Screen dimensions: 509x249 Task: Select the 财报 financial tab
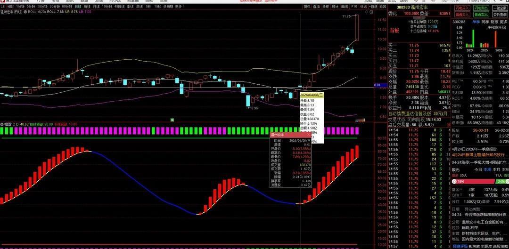click(494, 22)
